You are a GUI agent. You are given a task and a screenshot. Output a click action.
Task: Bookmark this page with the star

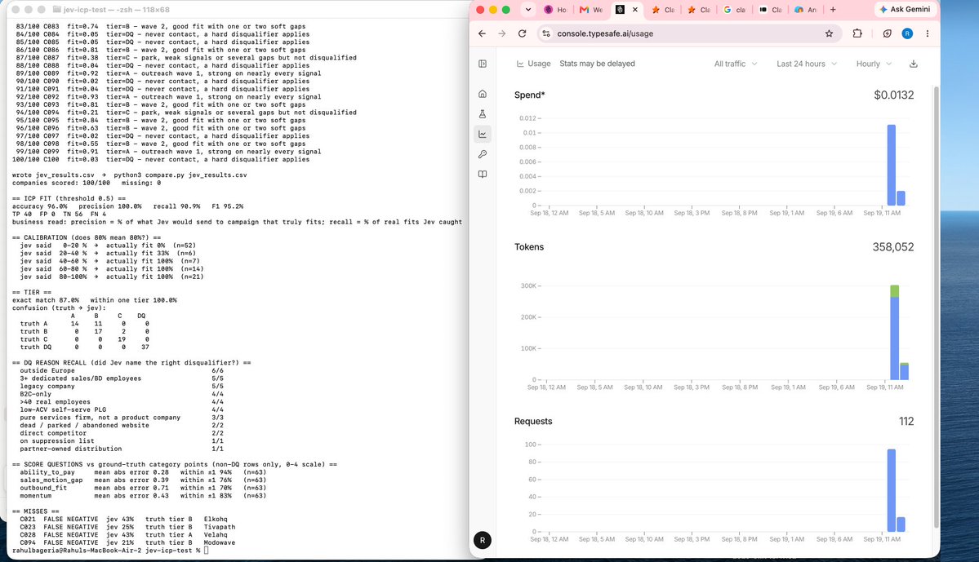pyautogui.click(x=829, y=33)
